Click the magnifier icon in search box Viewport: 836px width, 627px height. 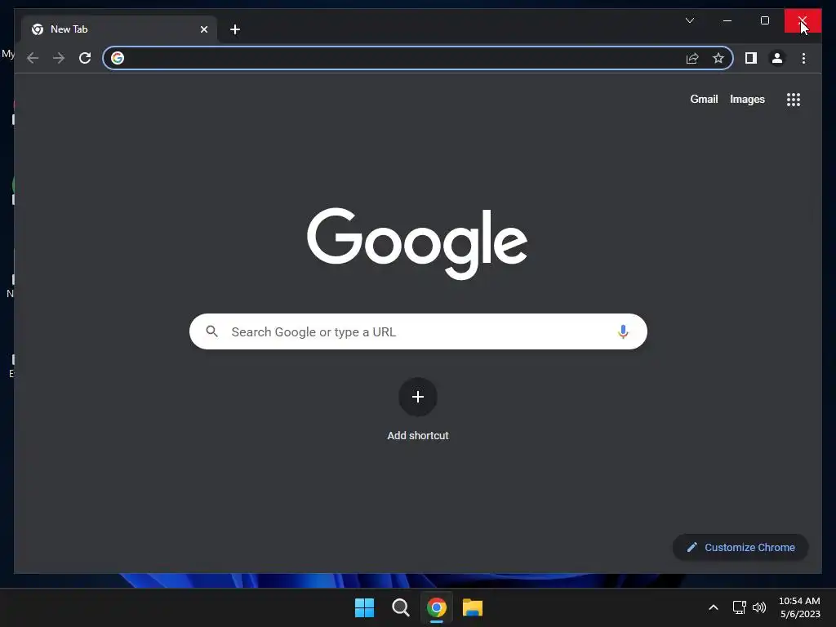click(x=211, y=331)
